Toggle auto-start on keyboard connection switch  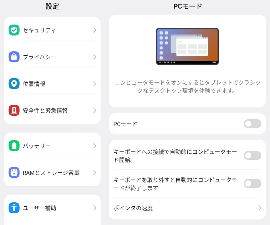tap(252, 155)
